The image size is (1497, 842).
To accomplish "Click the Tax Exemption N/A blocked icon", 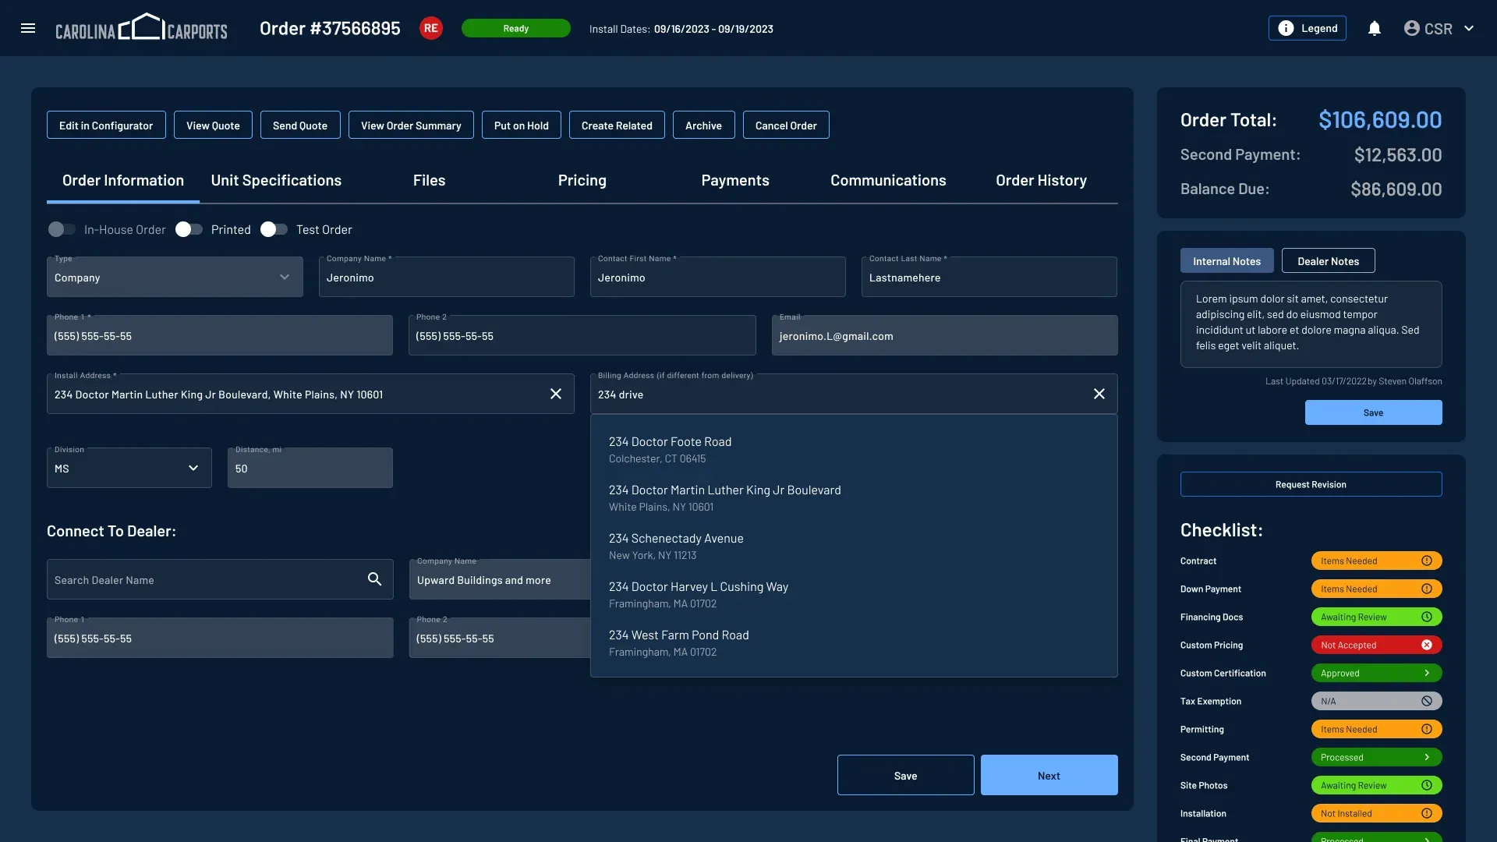I will coord(1427,701).
